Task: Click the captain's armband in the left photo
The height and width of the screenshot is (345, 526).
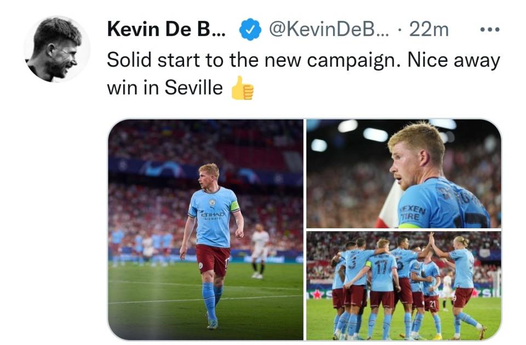Action: click(235, 206)
